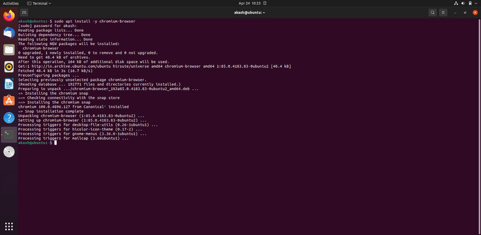481x235 pixels.
Task: Click the notification bell-off indicator
Action: (x=265, y=3)
